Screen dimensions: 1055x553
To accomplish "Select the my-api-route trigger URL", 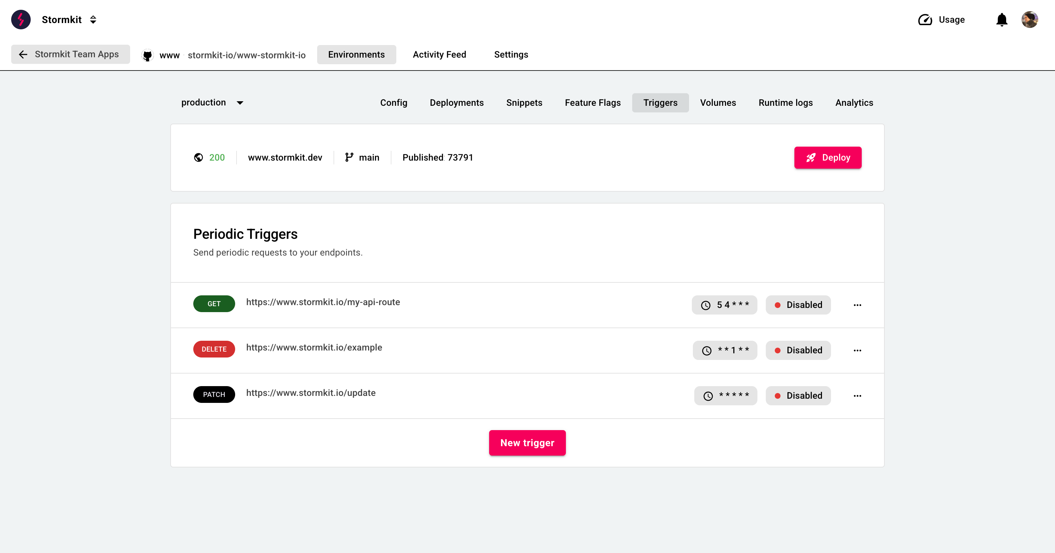I will click(x=323, y=302).
